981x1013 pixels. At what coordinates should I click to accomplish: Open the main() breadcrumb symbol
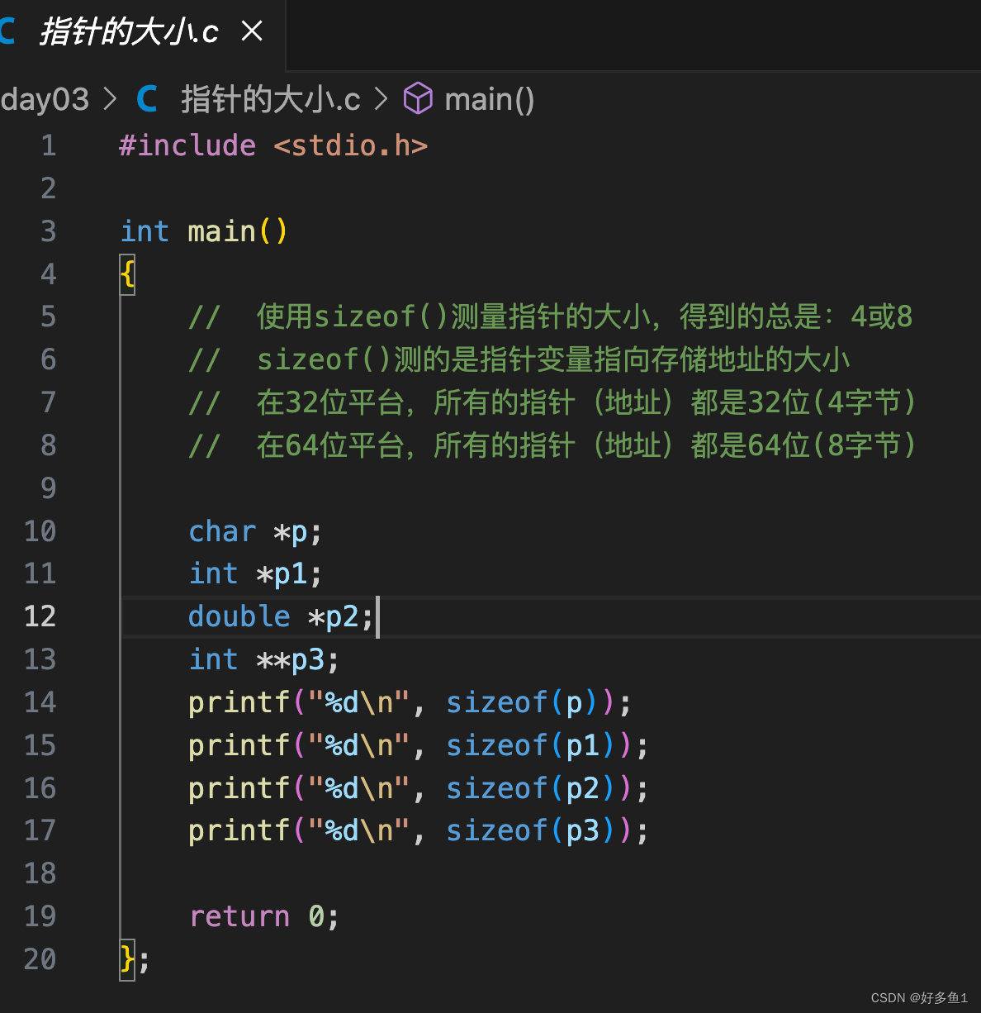tap(489, 100)
